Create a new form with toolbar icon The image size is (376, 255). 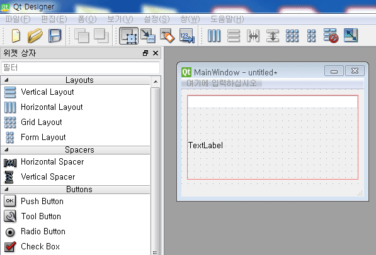[x=16, y=36]
